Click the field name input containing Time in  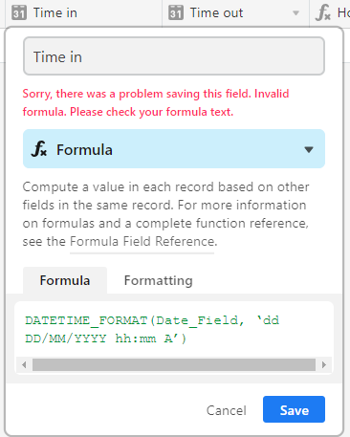174,56
